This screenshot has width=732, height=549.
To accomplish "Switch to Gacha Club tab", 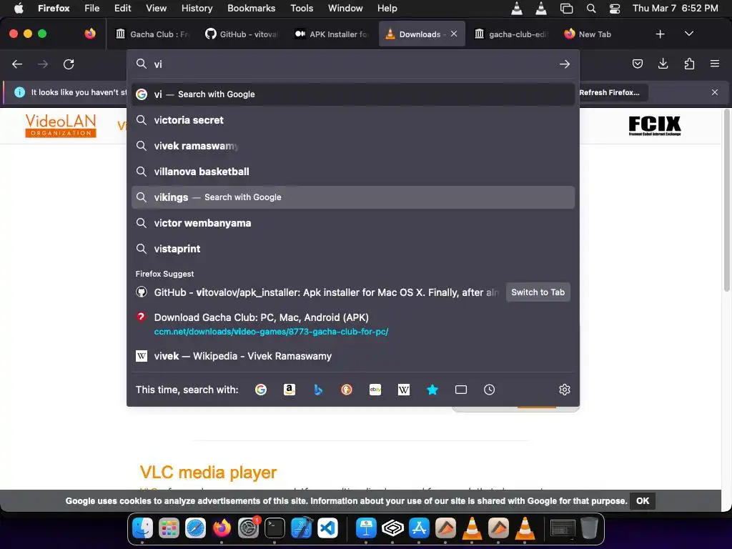I will coord(153,34).
